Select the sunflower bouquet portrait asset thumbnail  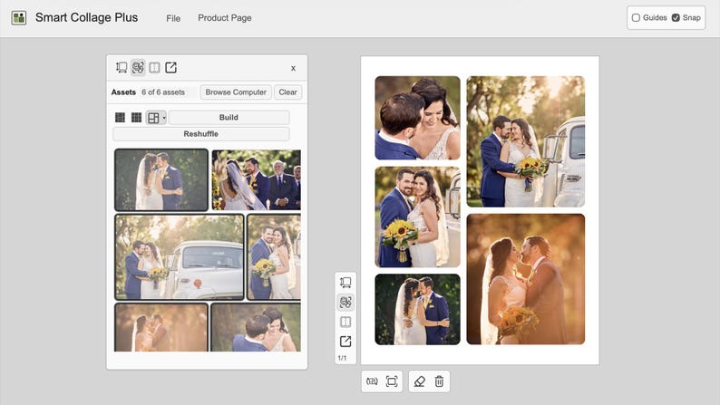pyautogui.click(x=274, y=256)
